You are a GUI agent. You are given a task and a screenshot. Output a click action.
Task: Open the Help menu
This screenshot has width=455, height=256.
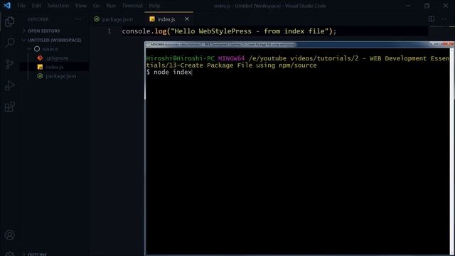(x=155, y=6)
